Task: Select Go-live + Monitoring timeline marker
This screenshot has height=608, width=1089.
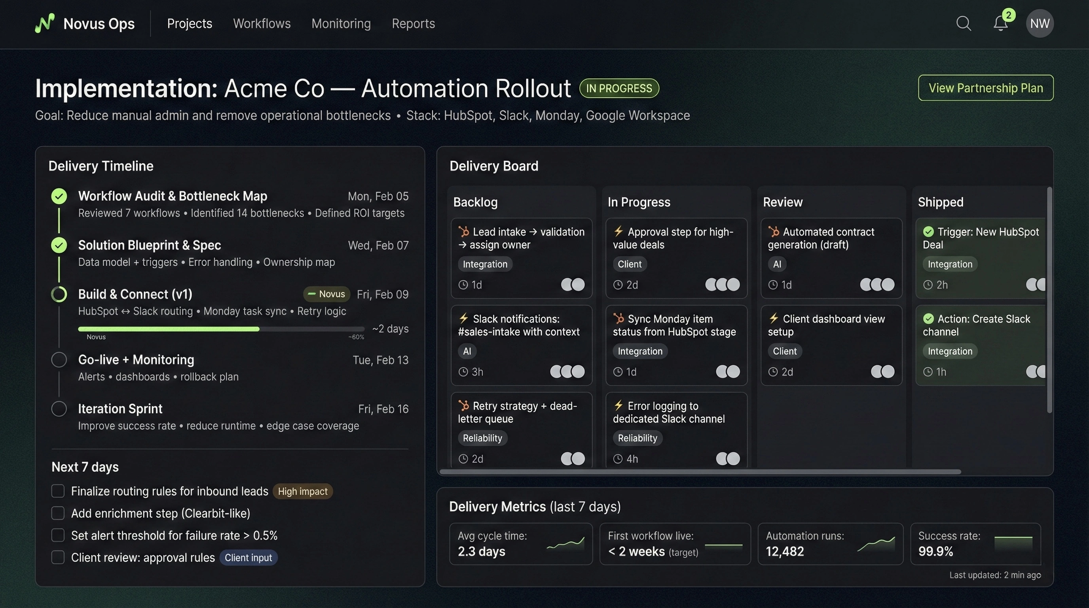Action: tap(59, 360)
